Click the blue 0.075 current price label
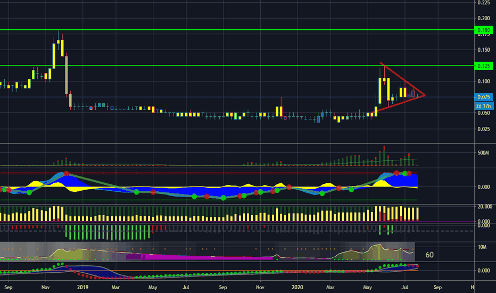The height and width of the screenshot is (293, 496). [x=484, y=97]
